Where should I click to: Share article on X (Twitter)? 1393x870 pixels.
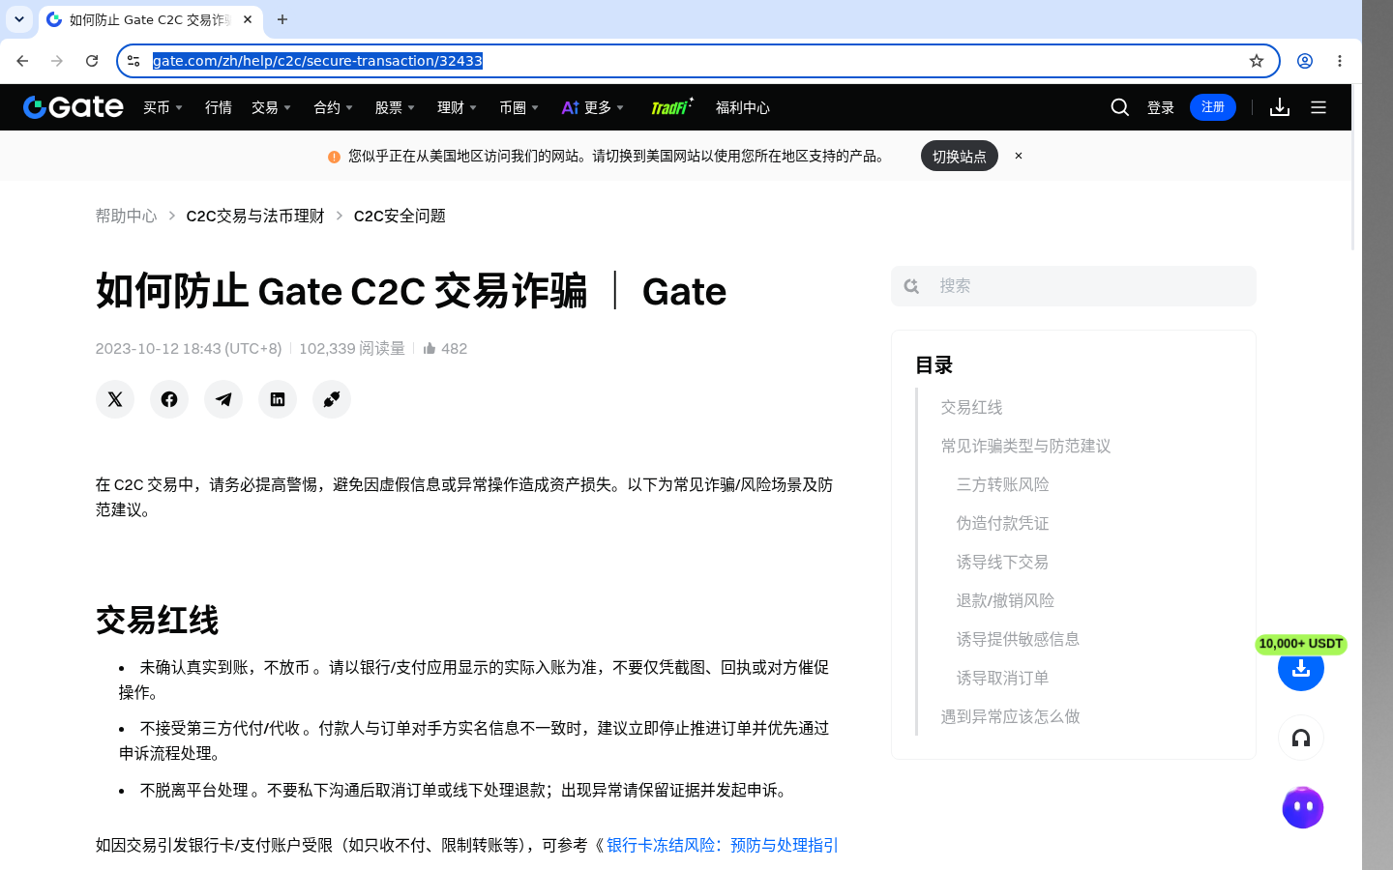point(115,399)
